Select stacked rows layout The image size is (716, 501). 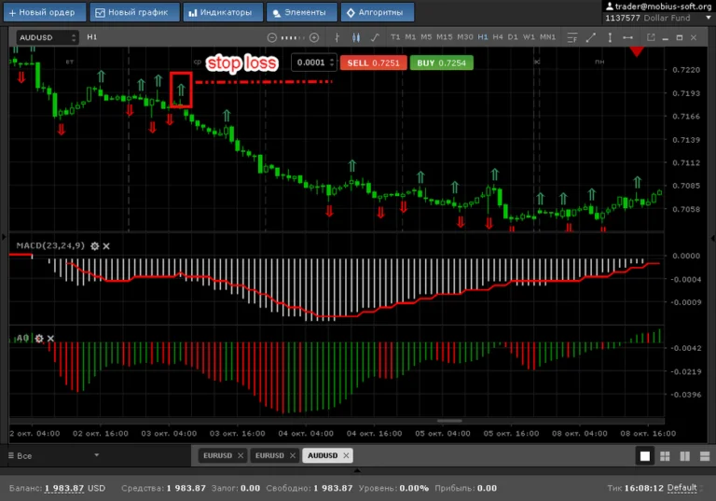click(x=705, y=456)
